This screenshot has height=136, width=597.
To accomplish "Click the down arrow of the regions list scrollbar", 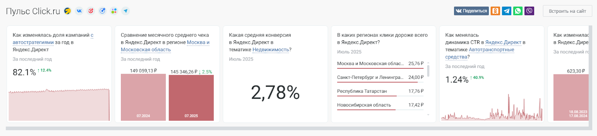I will point(428,115).
